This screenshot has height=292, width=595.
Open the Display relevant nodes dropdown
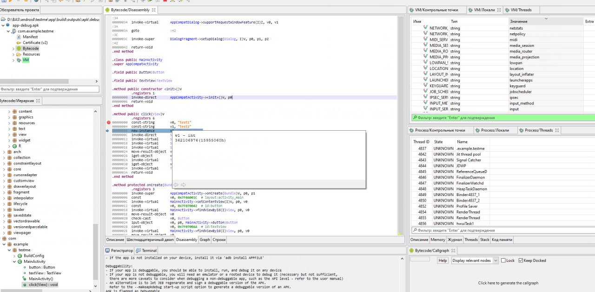(475, 260)
